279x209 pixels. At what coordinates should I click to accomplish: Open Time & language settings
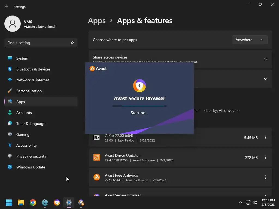click(x=41, y=123)
